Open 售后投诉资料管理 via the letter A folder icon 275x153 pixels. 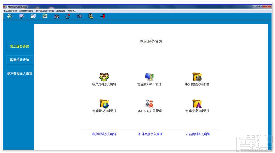[x=197, y=104]
